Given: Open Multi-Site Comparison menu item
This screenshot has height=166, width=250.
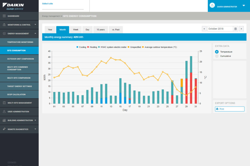Looking at the screenshot, I should [x=19, y=78].
